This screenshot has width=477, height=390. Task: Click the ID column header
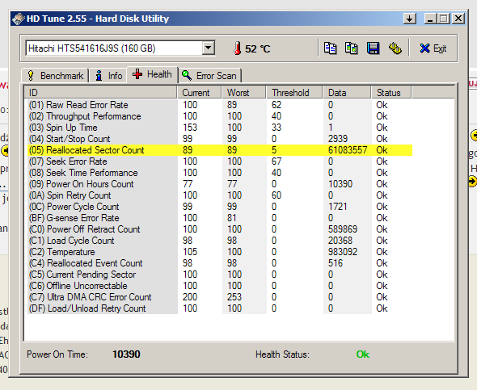pyautogui.click(x=101, y=92)
